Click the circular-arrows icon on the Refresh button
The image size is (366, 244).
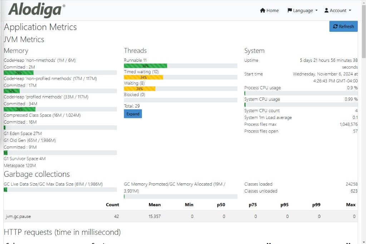tap(335, 26)
